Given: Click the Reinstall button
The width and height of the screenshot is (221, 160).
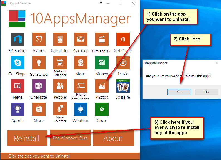Looking at the screenshot, I should (27, 138).
